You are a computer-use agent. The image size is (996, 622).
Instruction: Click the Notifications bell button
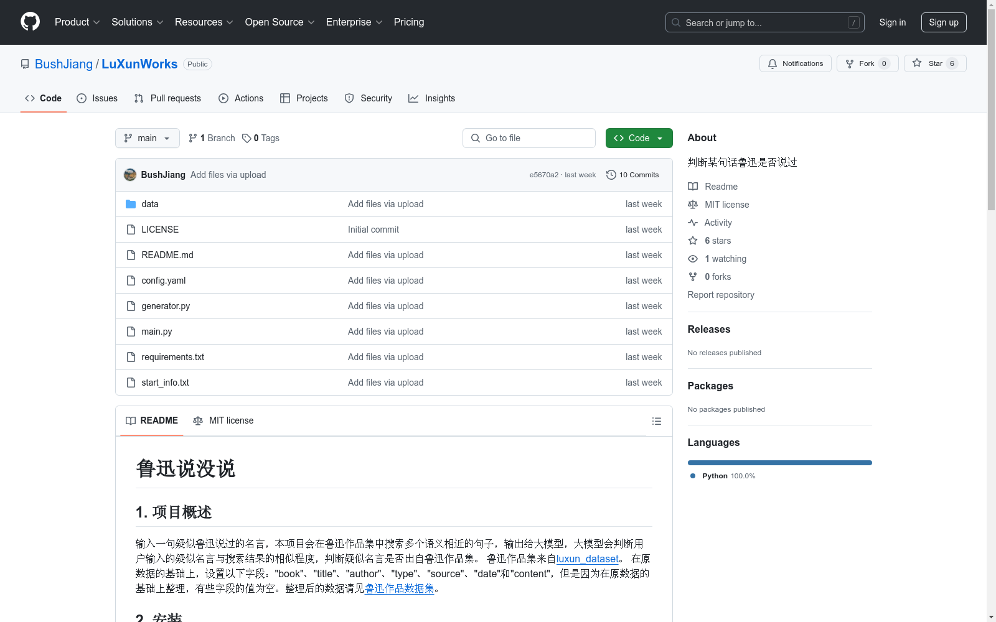pyautogui.click(x=795, y=63)
